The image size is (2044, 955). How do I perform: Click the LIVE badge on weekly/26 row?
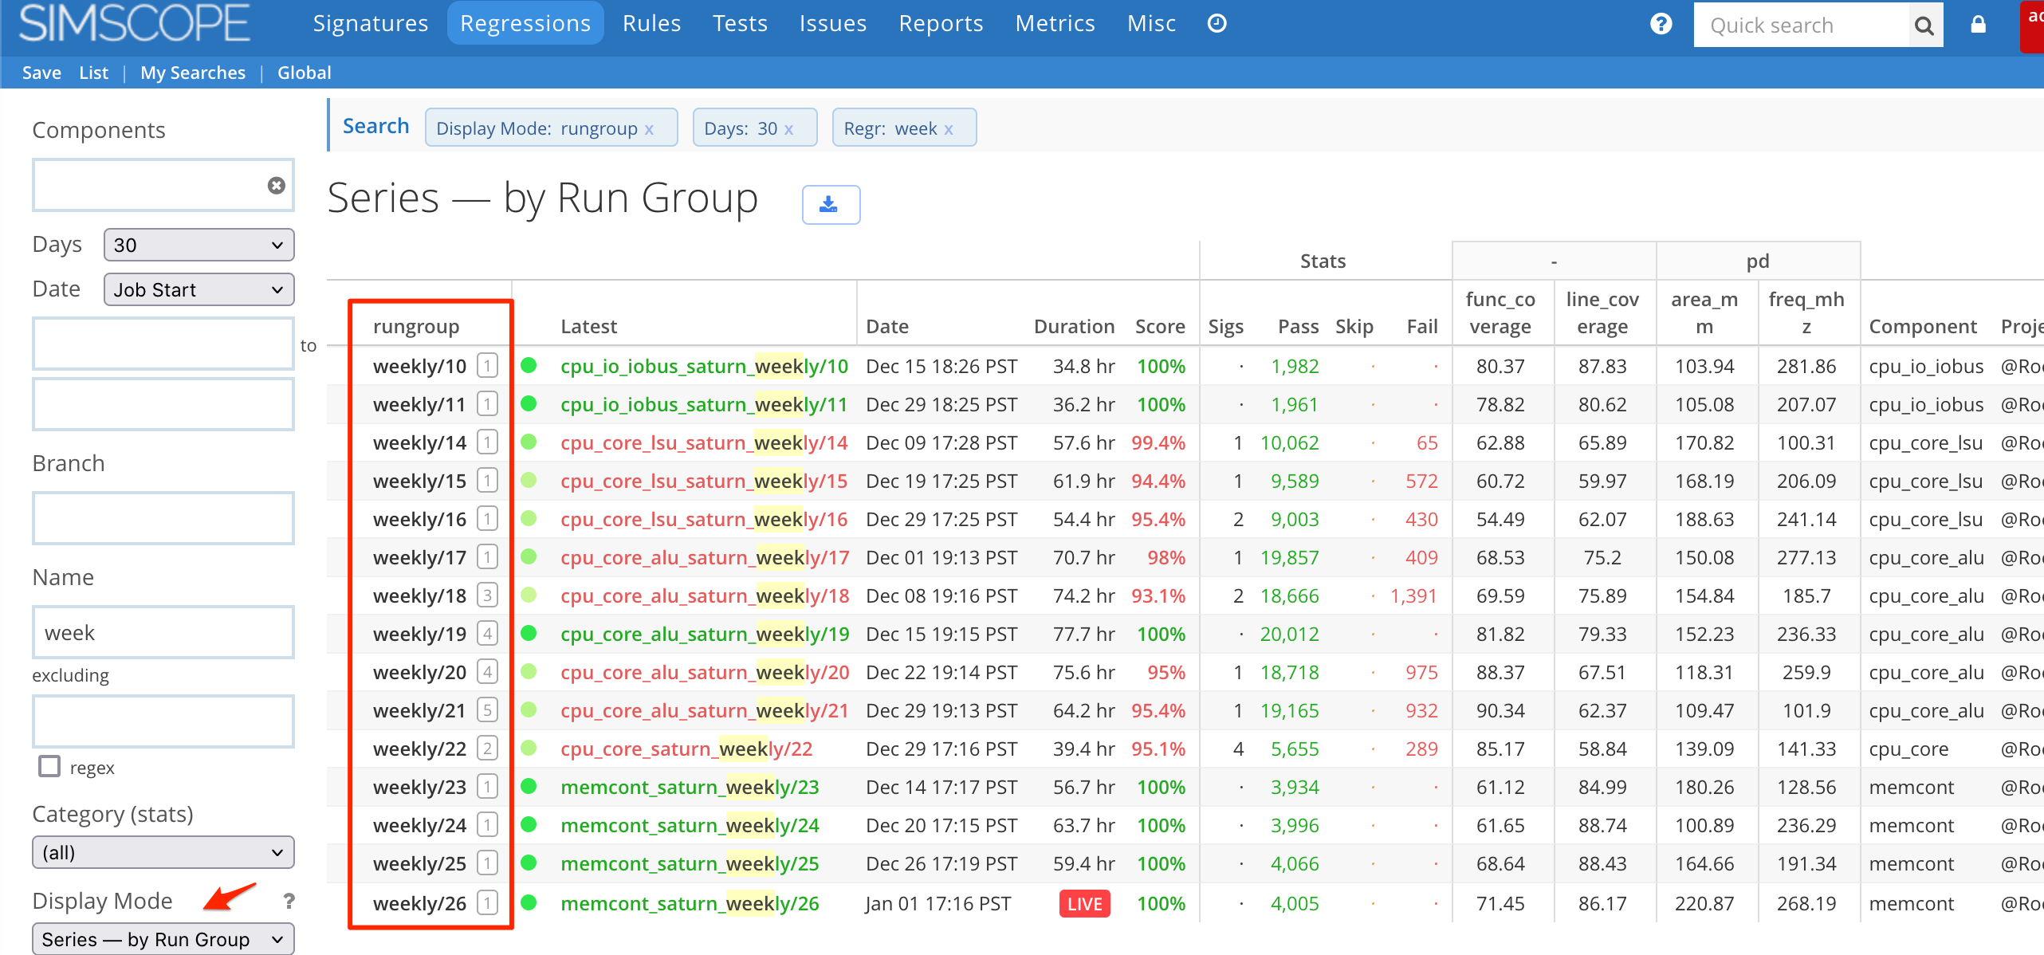click(x=1084, y=903)
